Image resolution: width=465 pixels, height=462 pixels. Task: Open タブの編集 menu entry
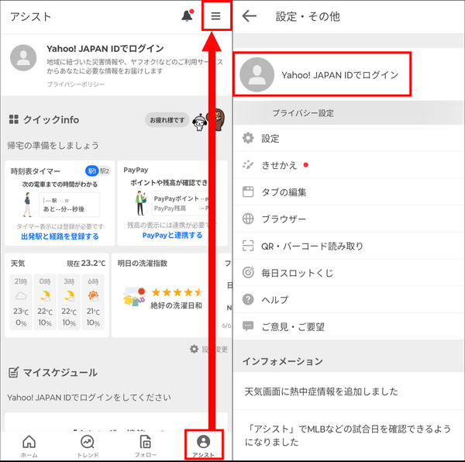pyautogui.click(x=349, y=192)
